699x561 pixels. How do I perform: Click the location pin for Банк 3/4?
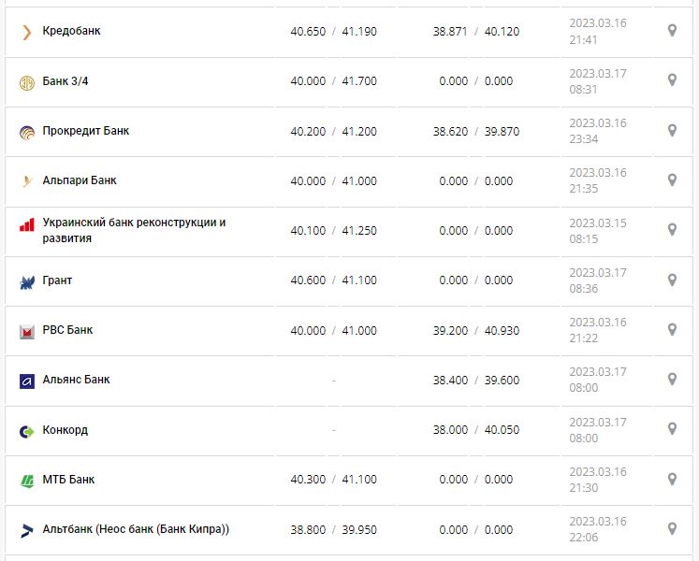672,80
